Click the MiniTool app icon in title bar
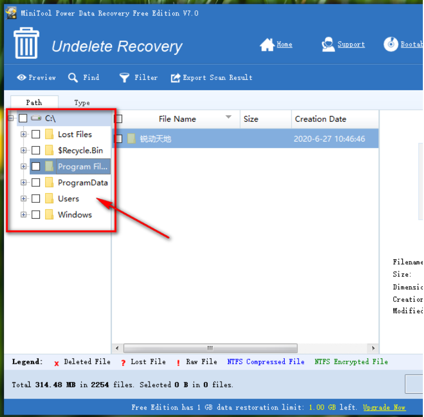The height and width of the screenshot is (417, 424). (11, 13)
